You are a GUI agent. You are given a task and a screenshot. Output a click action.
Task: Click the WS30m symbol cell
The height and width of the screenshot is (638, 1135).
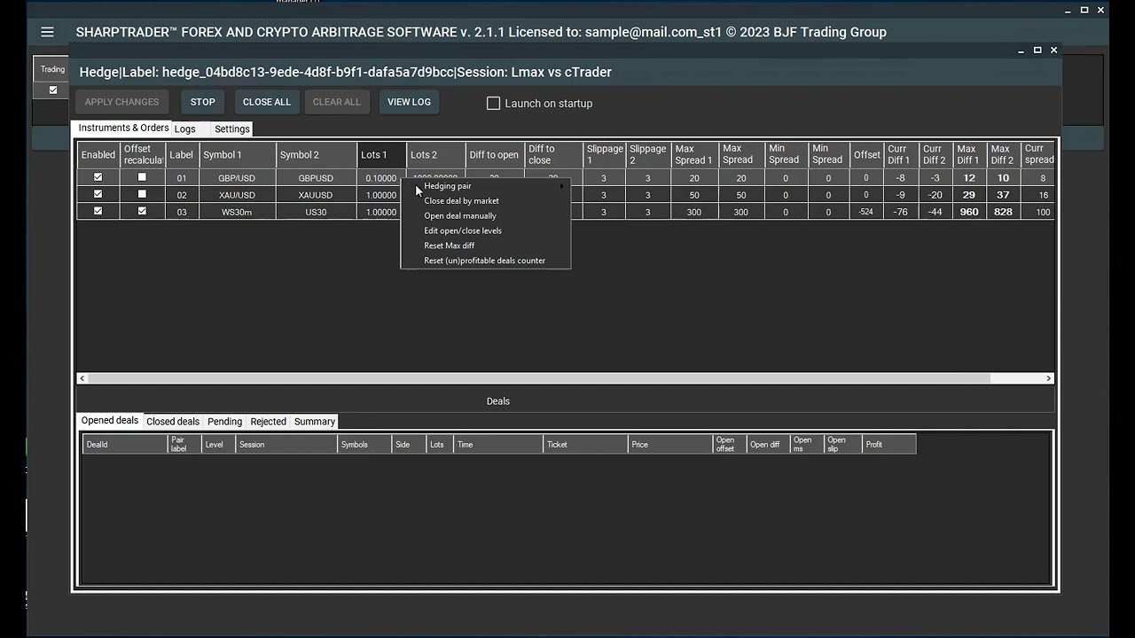click(237, 212)
